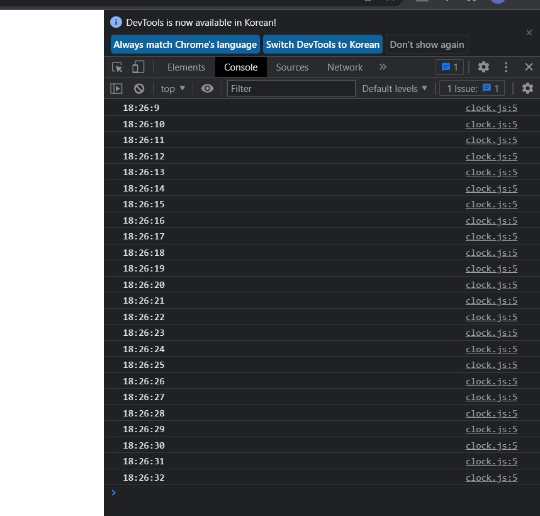
Task: Select the Console tab
Action: [x=240, y=67]
